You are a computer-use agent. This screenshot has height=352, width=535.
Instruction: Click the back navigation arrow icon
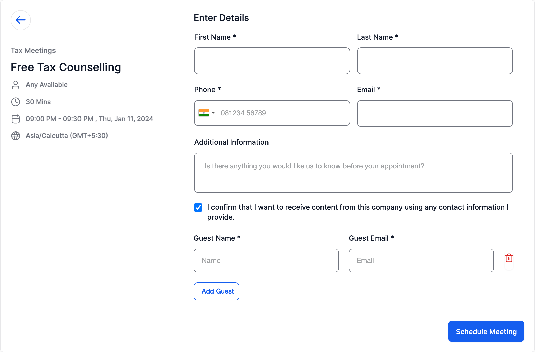[20, 20]
